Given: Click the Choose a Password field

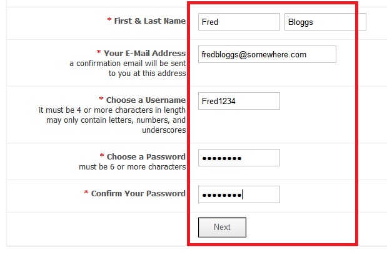Looking at the screenshot, I should [238, 158].
